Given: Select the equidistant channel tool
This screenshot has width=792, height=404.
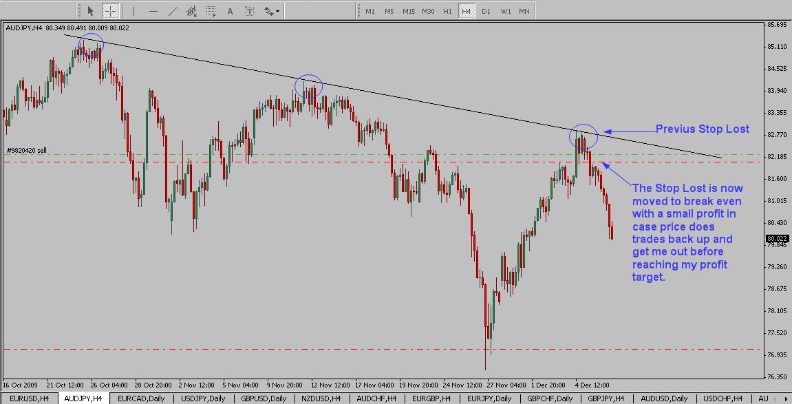Looking at the screenshot, I should pyautogui.click(x=191, y=11).
